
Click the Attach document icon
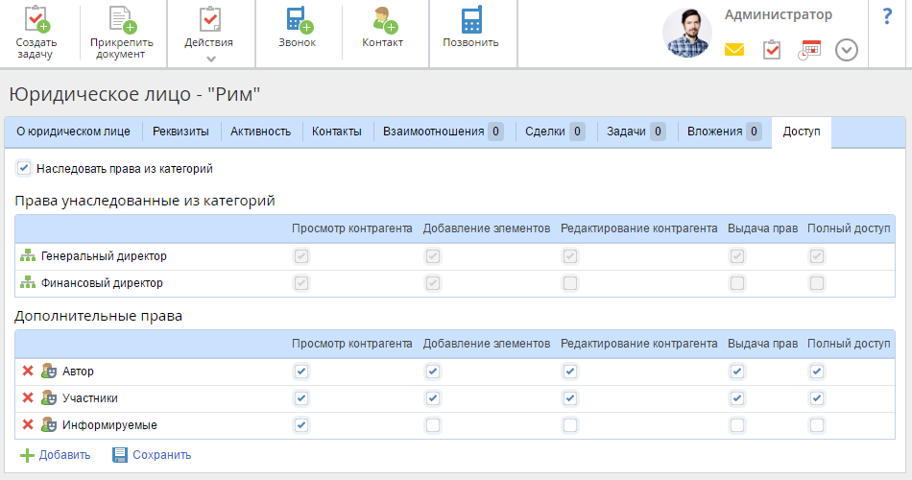[121, 20]
